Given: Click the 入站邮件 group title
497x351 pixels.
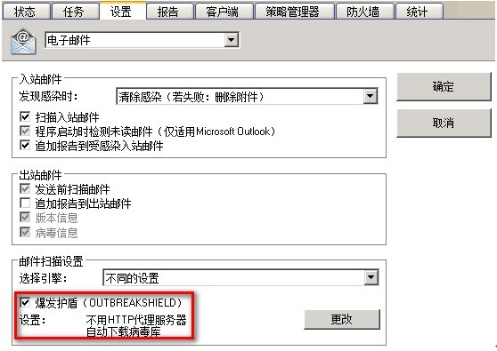Looking at the screenshot, I should (x=40, y=79).
